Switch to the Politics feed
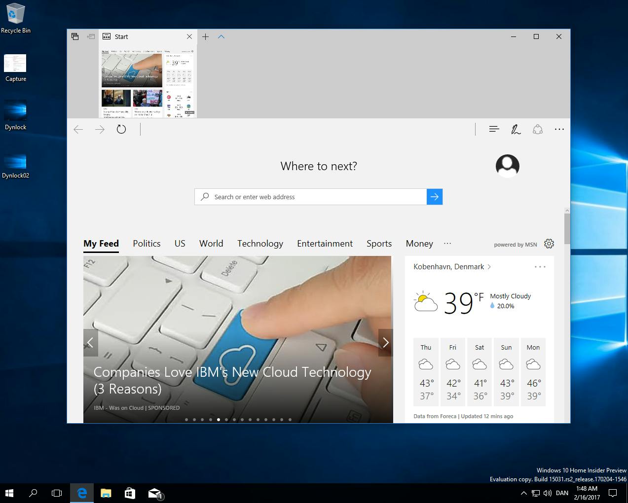This screenshot has width=628, height=503. [x=147, y=244]
